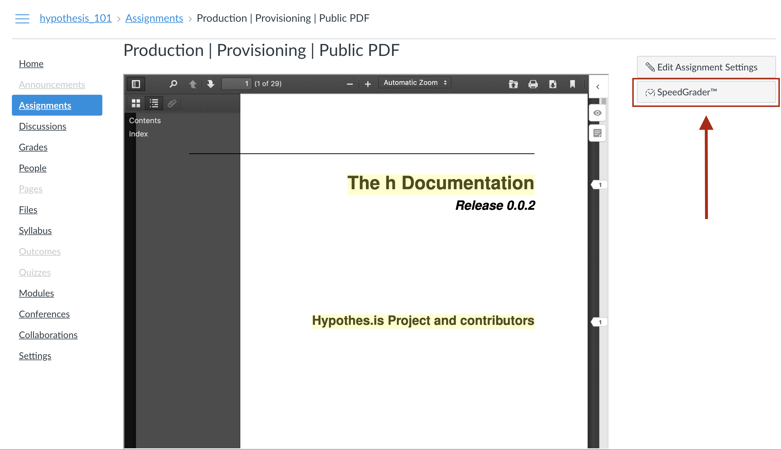
Task: Open annotation bucket near title
Action: [599, 185]
